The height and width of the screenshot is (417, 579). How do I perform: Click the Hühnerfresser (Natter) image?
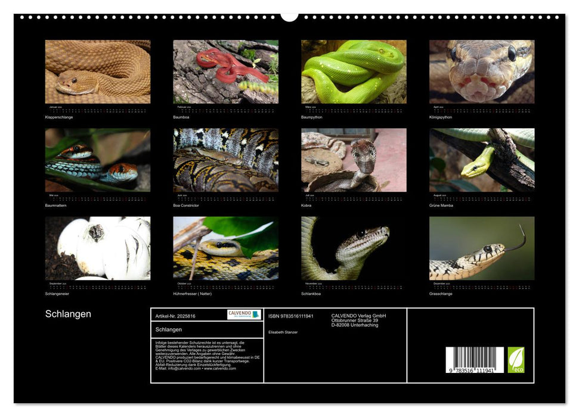click(225, 248)
